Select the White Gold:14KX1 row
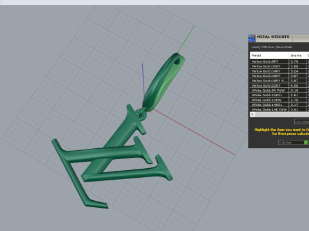This screenshot has width=309, height=231. click(x=279, y=105)
